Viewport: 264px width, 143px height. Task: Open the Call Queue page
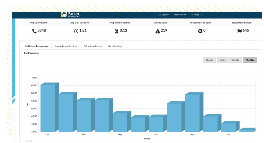point(163,15)
